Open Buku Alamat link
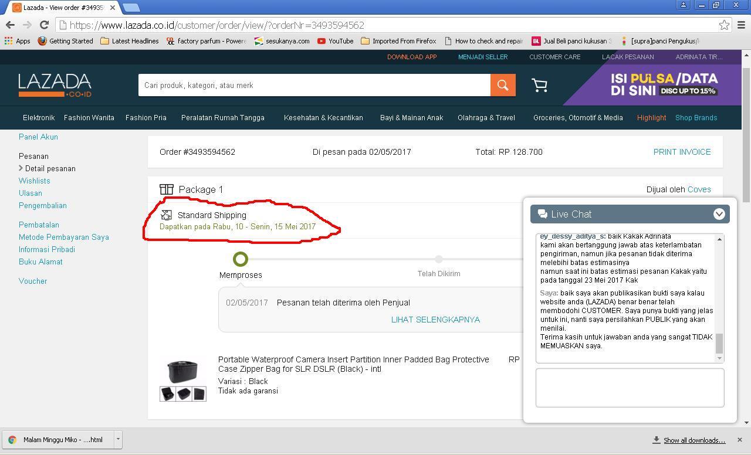The height and width of the screenshot is (455, 751). (40, 262)
